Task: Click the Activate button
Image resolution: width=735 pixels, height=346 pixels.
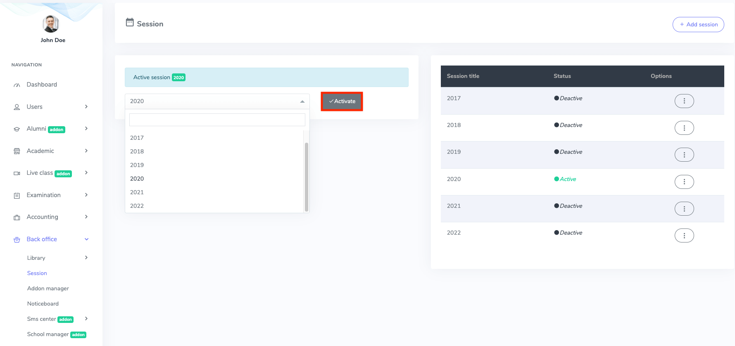Action: point(342,101)
